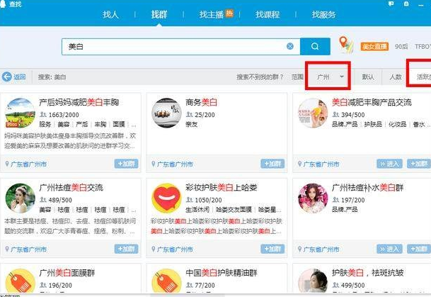Expand the 广州 range dropdown
The image size is (431, 297).
pyautogui.click(x=331, y=76)
